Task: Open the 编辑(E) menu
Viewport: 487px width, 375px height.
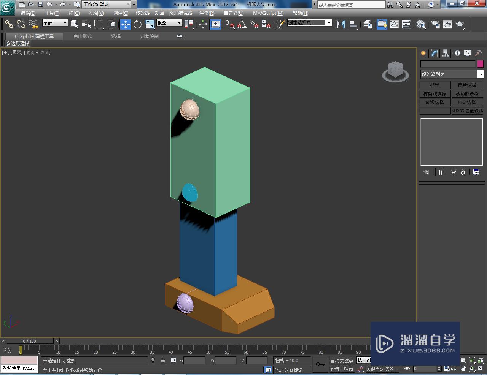Action: pos(28,13)
